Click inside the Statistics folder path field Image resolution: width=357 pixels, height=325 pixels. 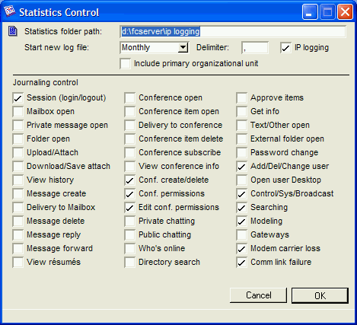click(233, 31)
